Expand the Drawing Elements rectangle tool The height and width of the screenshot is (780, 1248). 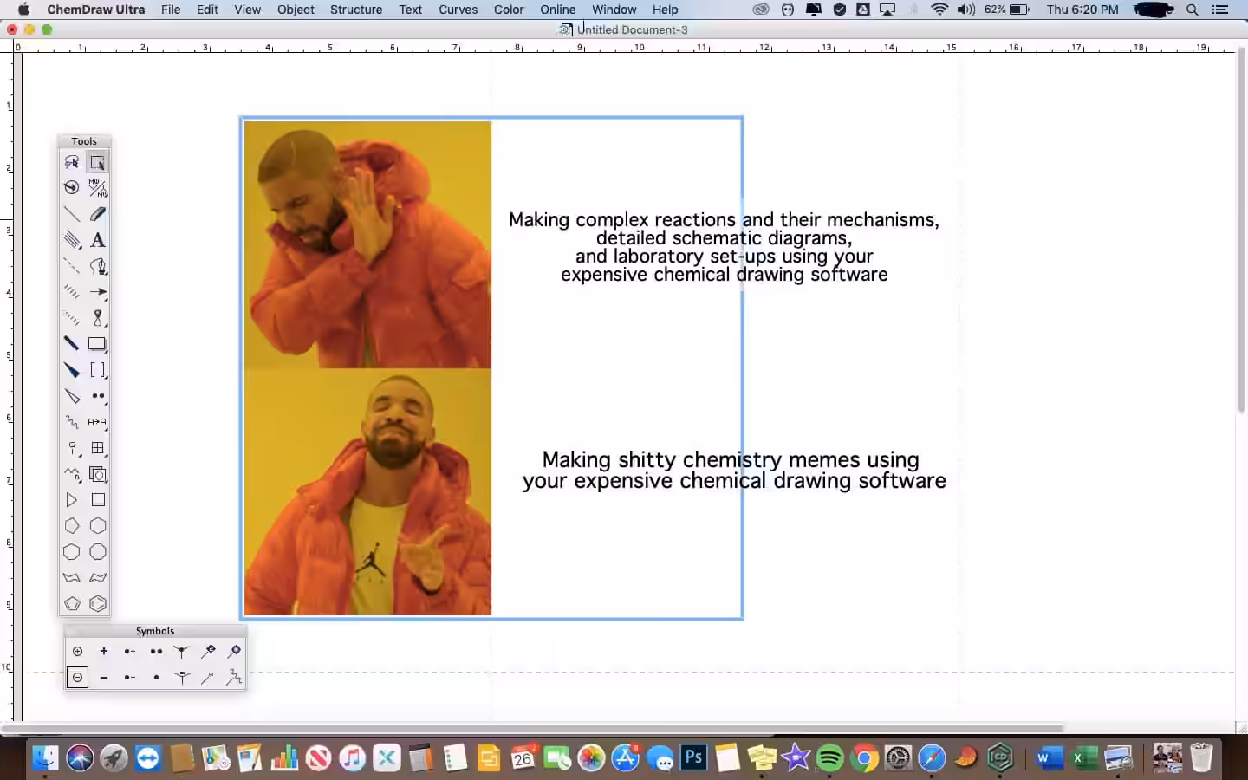pos(98,344)
